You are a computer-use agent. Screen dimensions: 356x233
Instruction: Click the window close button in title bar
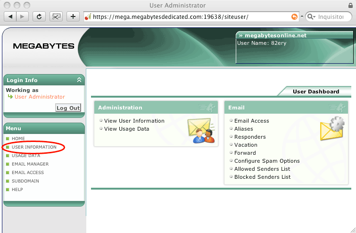(x=7, y=5)
